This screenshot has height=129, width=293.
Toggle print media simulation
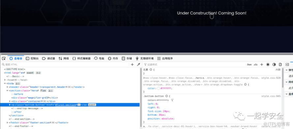click(x=280, y=65)
